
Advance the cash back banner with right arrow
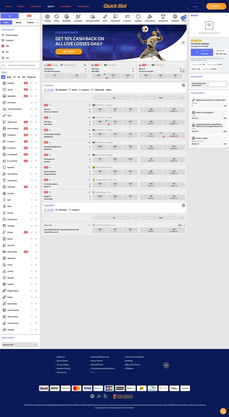[183, 43]
